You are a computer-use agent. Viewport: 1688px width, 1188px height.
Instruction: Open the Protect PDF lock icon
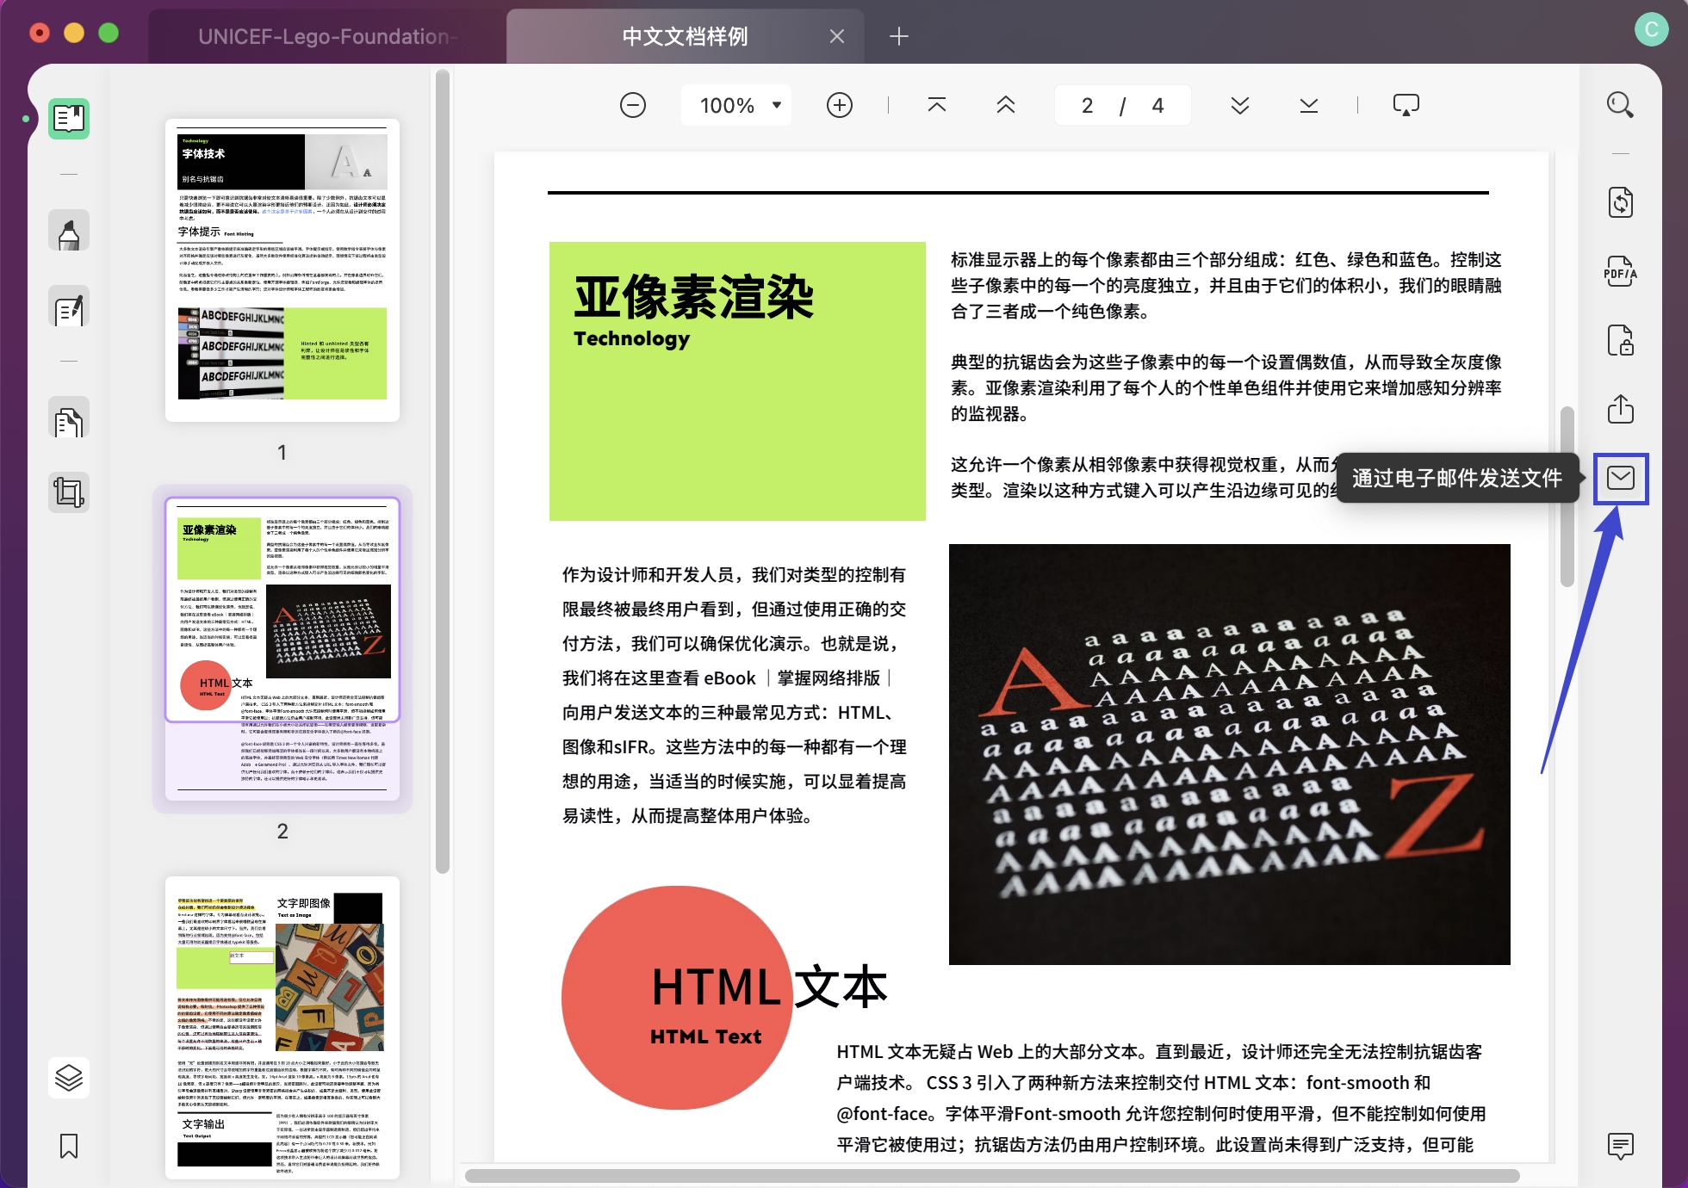[x=1620, y=341]
